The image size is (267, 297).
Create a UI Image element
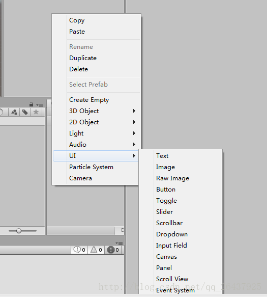[x=181, y=167]
